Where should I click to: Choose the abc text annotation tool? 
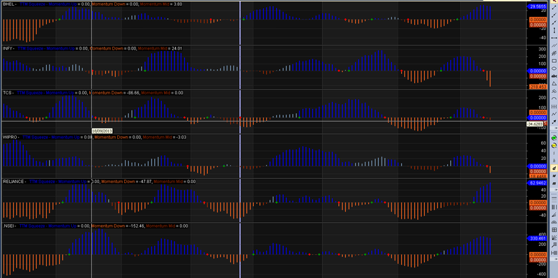point(554,76)
